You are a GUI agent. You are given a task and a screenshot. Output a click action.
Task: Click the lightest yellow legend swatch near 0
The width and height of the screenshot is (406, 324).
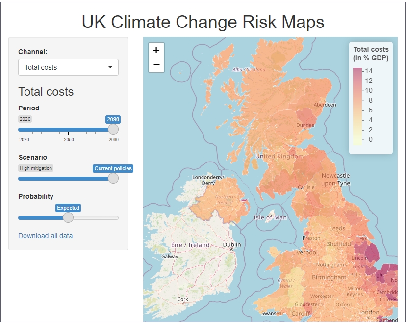(x=357, y=140)
